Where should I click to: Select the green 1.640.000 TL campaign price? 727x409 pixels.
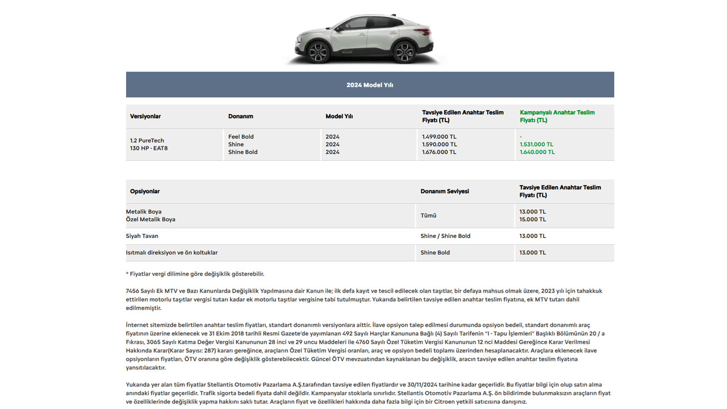[537, 152]
